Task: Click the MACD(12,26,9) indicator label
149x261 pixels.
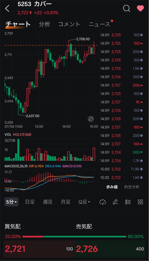Action: pyautogui.click(x=16, y=166)
